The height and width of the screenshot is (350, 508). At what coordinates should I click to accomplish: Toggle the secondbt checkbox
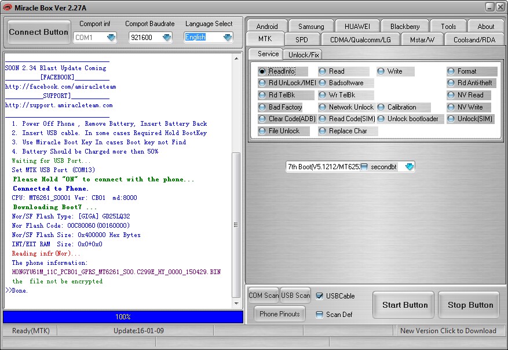point(364,167)
